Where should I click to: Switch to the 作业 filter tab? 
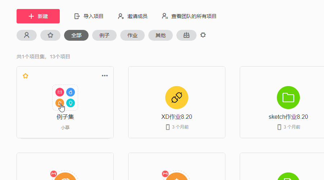pyautogui.click(x=132, y=35)
